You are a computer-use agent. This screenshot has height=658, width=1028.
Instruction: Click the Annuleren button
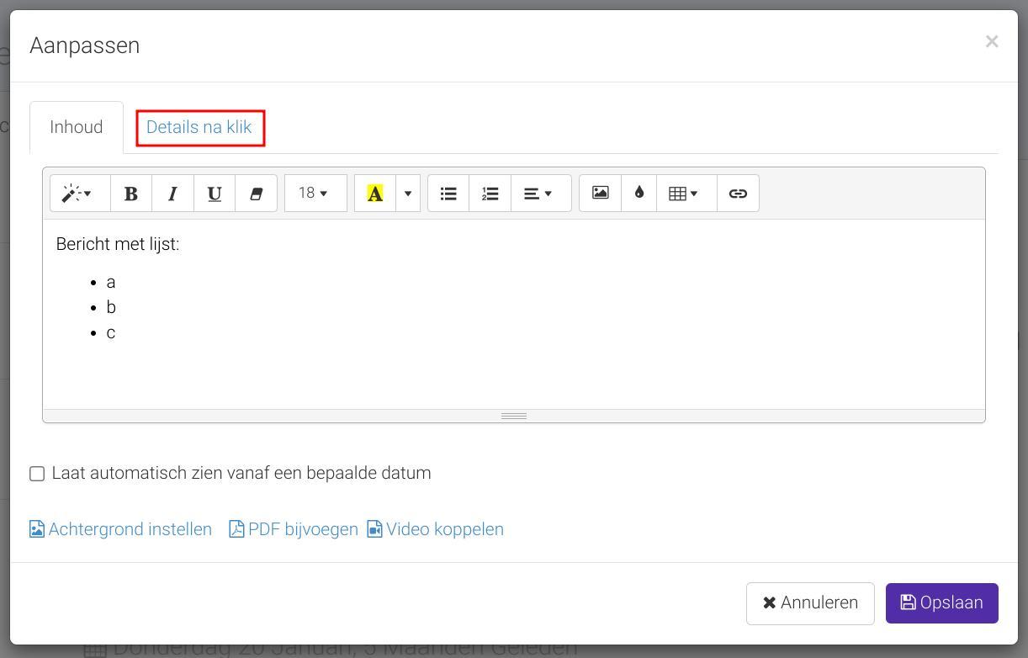[810, 603]
